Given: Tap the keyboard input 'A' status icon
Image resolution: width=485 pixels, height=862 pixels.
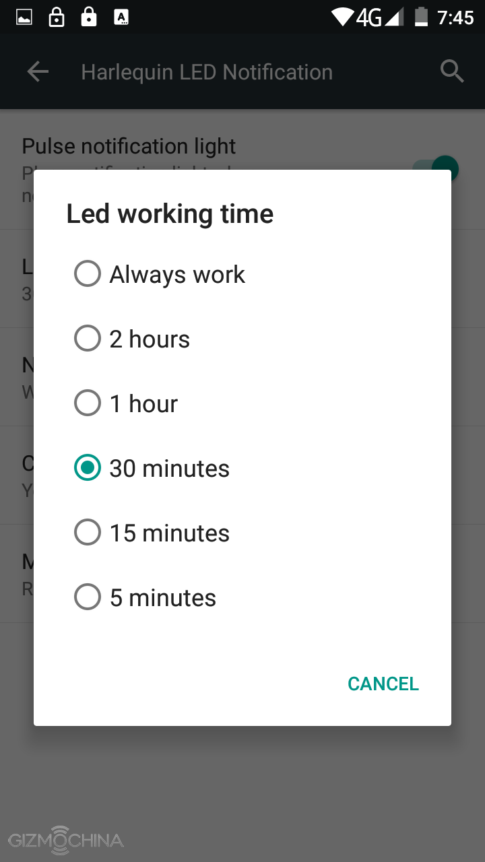Looking at the screenshot, I should (121, 18).
